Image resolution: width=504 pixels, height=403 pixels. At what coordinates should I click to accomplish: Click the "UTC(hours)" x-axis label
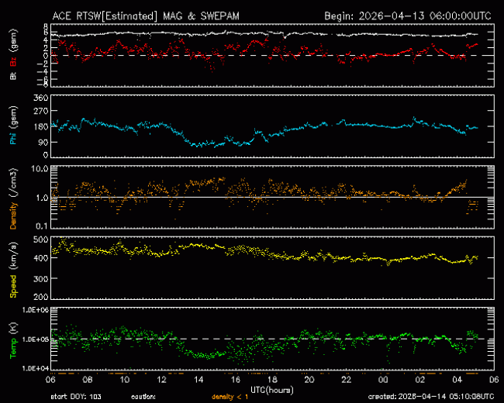pyautogui.click(x=272, y=390)
